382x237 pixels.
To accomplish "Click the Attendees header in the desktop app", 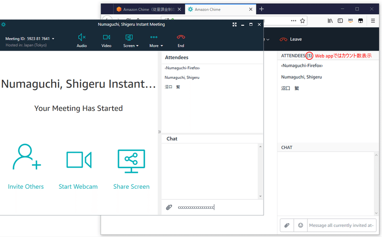I will pyautogui.click(x=177, y=57).
